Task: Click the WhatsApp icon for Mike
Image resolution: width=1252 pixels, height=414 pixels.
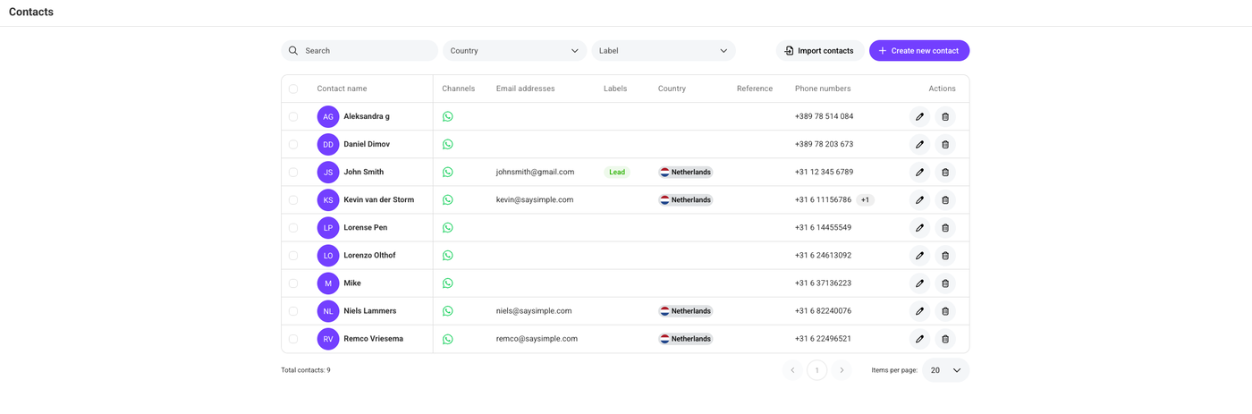Action: tap(448, 283)
